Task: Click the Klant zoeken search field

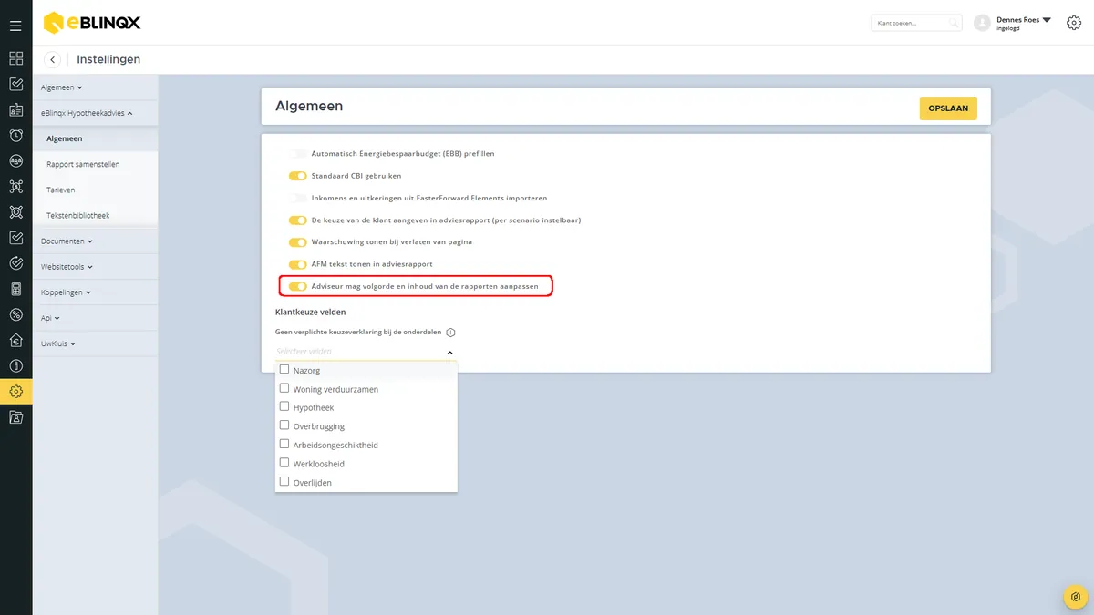Action: [x=916, y=23]
